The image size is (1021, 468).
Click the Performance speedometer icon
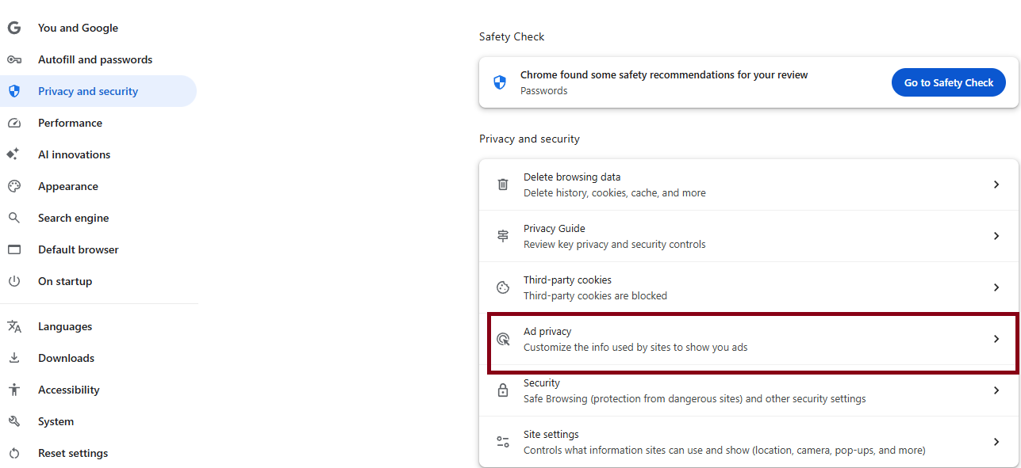[14, 123]
